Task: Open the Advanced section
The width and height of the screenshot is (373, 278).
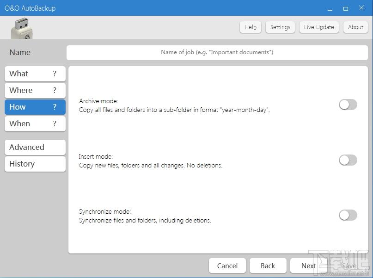Action: coord(35,148)
